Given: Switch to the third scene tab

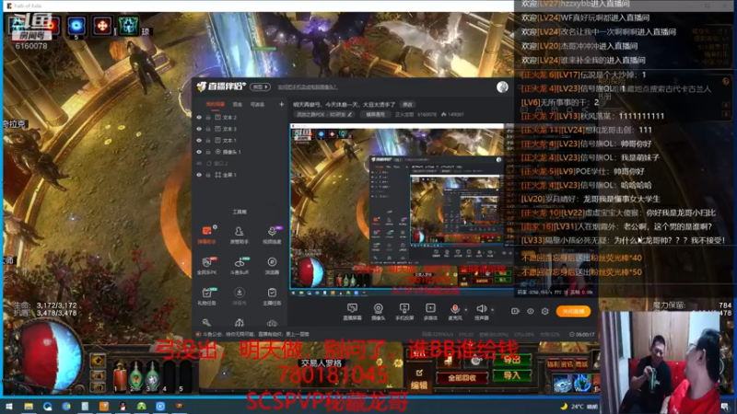Looking at the screenshot, I should (257, 104).
